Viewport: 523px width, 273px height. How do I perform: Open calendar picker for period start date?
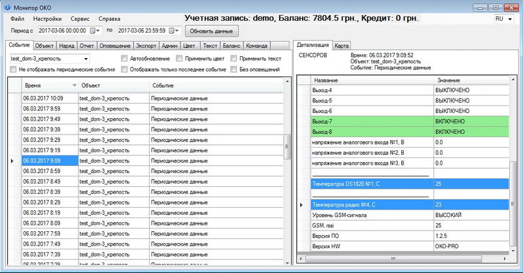[x=95, y=31]
